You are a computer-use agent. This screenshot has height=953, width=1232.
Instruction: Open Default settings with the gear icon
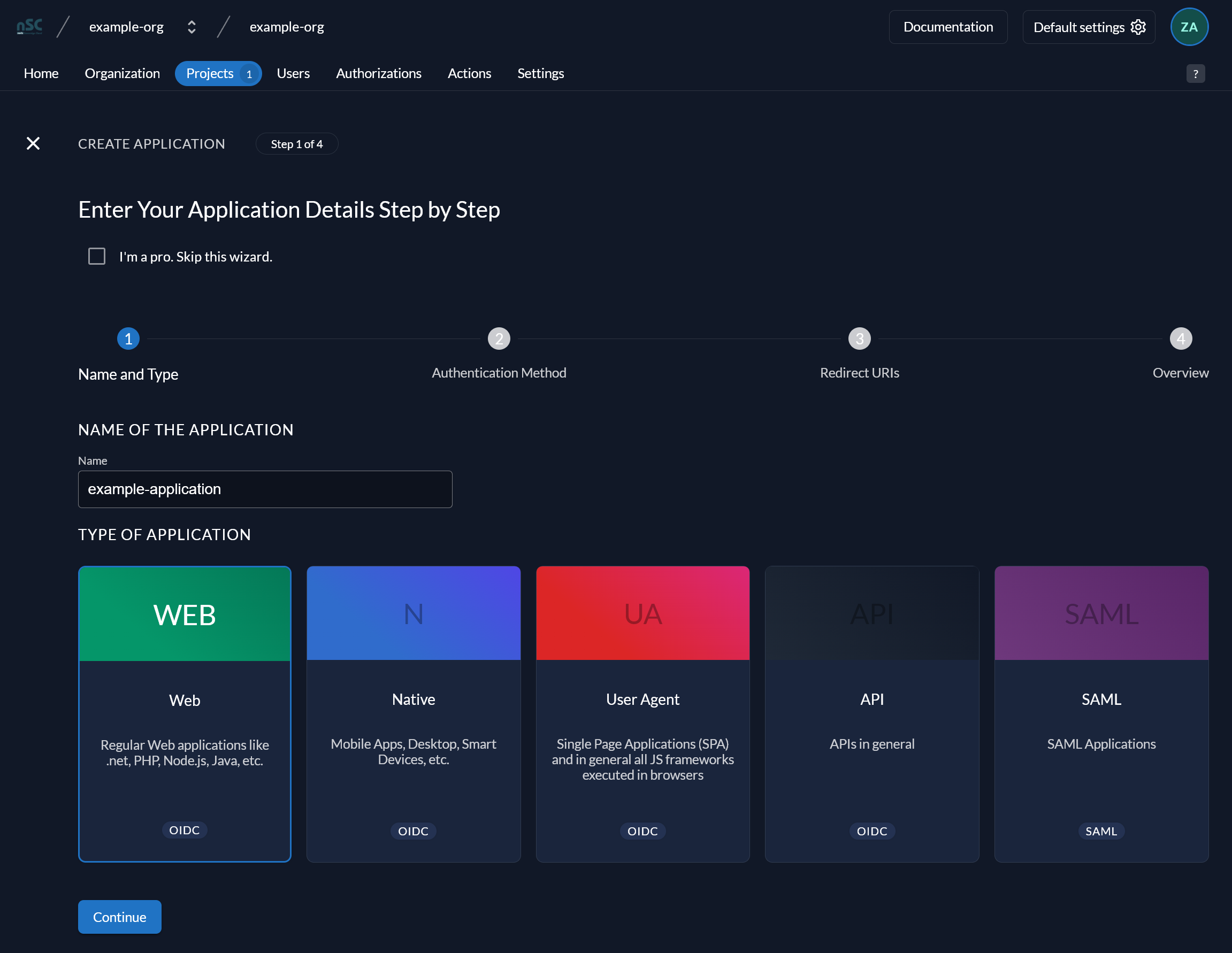pyautogui.click(x=1088, y=27)
